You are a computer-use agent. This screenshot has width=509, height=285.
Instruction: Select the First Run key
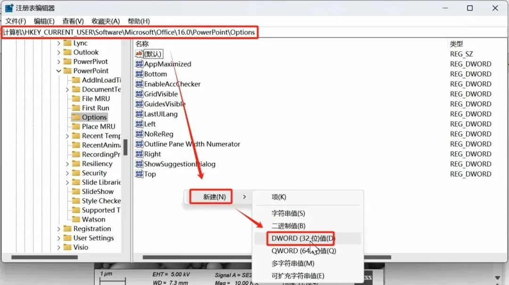(x=95, y=108)
